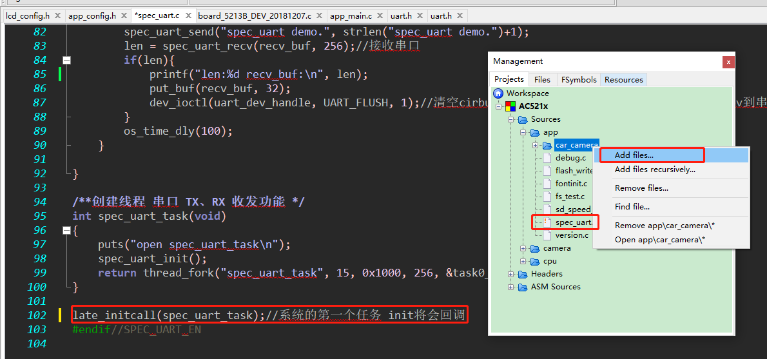The image size is (767, 359).
Task: Choose Remove app\car_camera\* menu entry
Action: pos(671,226)
